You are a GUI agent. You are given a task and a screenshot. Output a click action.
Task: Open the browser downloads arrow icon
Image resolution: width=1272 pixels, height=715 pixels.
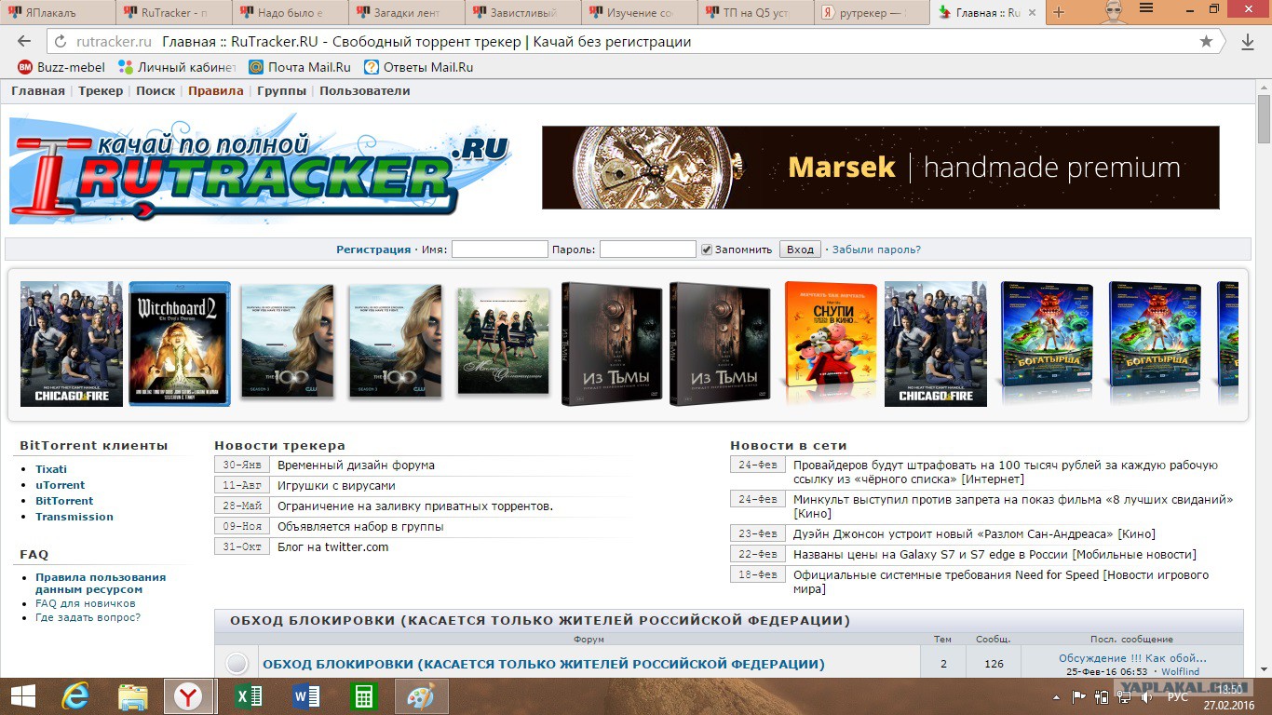point(1248,42)
